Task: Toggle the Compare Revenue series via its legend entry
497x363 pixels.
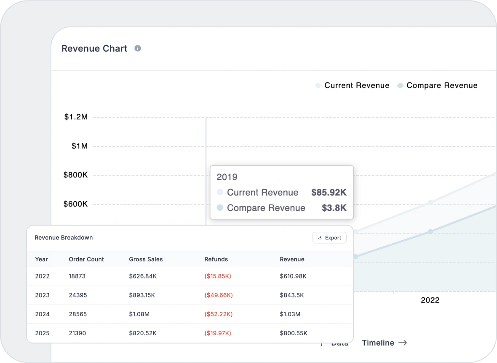Action: click(x=442, y=85)
